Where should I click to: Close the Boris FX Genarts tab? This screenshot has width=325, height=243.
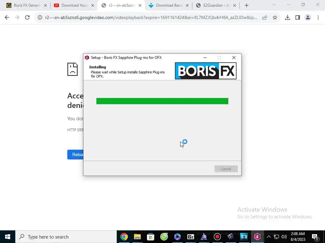coord(45,5)
